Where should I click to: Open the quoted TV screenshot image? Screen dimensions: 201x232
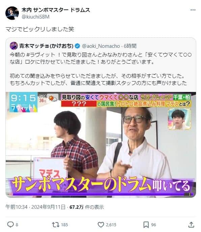tap(101, 145)
